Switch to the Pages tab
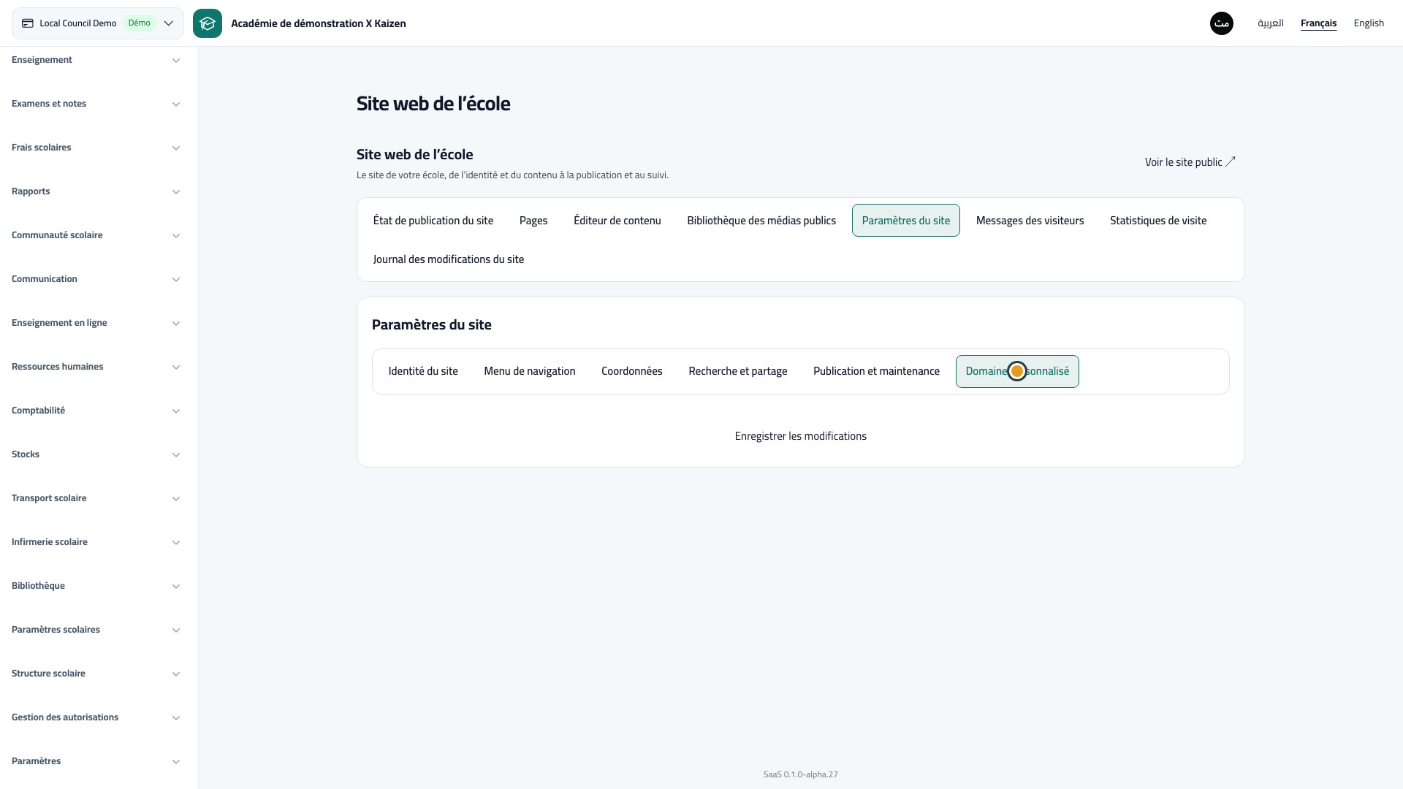 pos(533,221)
